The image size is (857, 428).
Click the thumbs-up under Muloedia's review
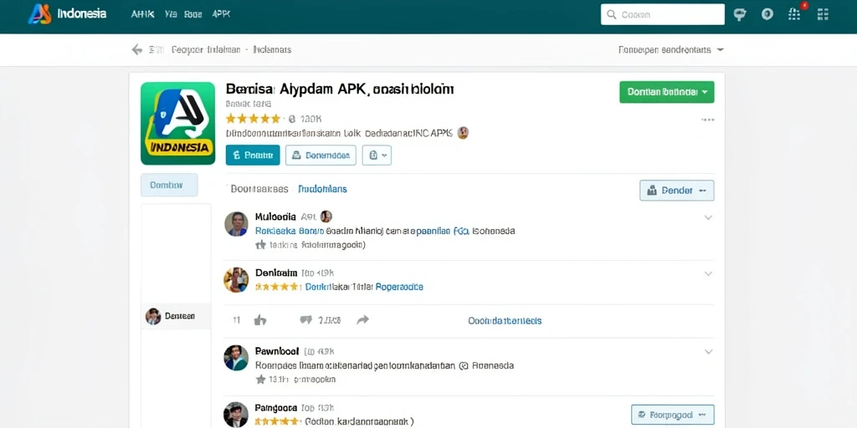(x=260, y=245)
